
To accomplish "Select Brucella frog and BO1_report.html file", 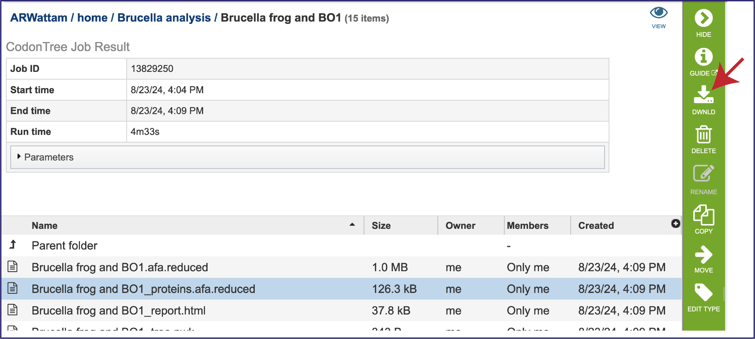I will click(x=118, y=311).
